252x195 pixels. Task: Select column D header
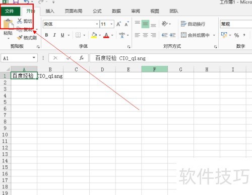pyautogui.click(x=102, y=69)
